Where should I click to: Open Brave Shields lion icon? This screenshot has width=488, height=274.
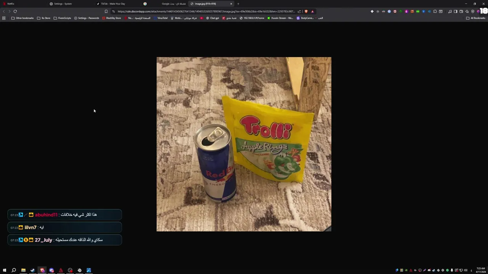(306, 11)
